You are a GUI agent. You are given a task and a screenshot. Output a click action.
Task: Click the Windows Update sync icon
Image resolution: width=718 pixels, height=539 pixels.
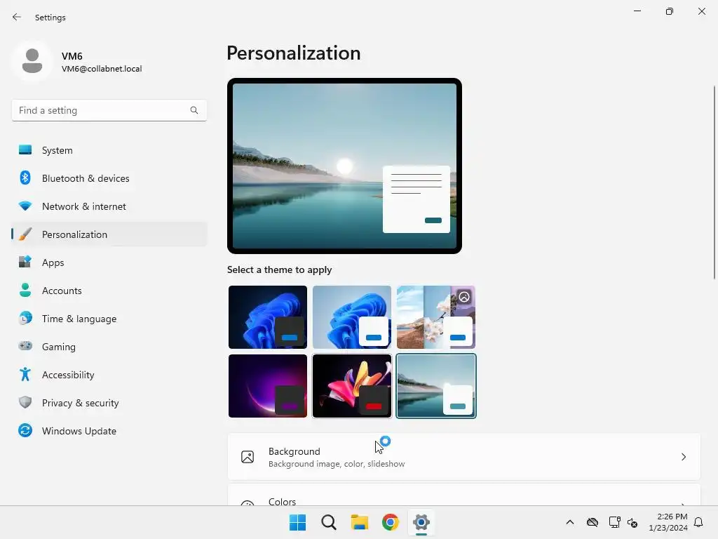[25, 430]
